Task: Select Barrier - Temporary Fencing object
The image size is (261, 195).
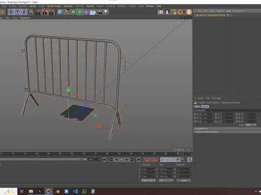Action: (x=212, y=15)
